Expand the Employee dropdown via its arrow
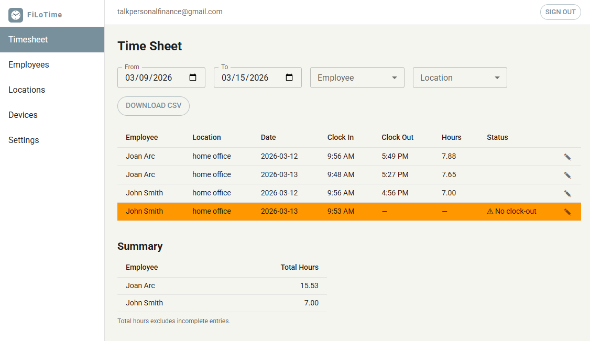This screenshot has width=590, height=341. [394, 77]
